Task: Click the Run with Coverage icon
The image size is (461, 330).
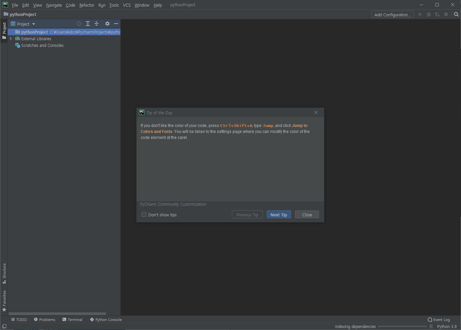Action: (x=437, y=14)
